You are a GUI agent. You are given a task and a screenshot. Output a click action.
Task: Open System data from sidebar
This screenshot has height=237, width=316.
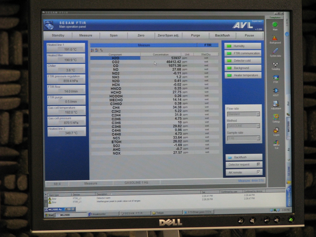click(275, 51)
